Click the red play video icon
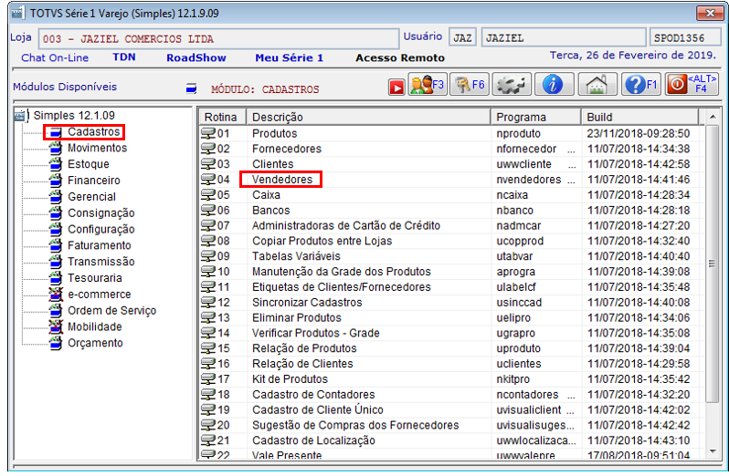Viewport: 729px width, 476px height. (396, 88)
